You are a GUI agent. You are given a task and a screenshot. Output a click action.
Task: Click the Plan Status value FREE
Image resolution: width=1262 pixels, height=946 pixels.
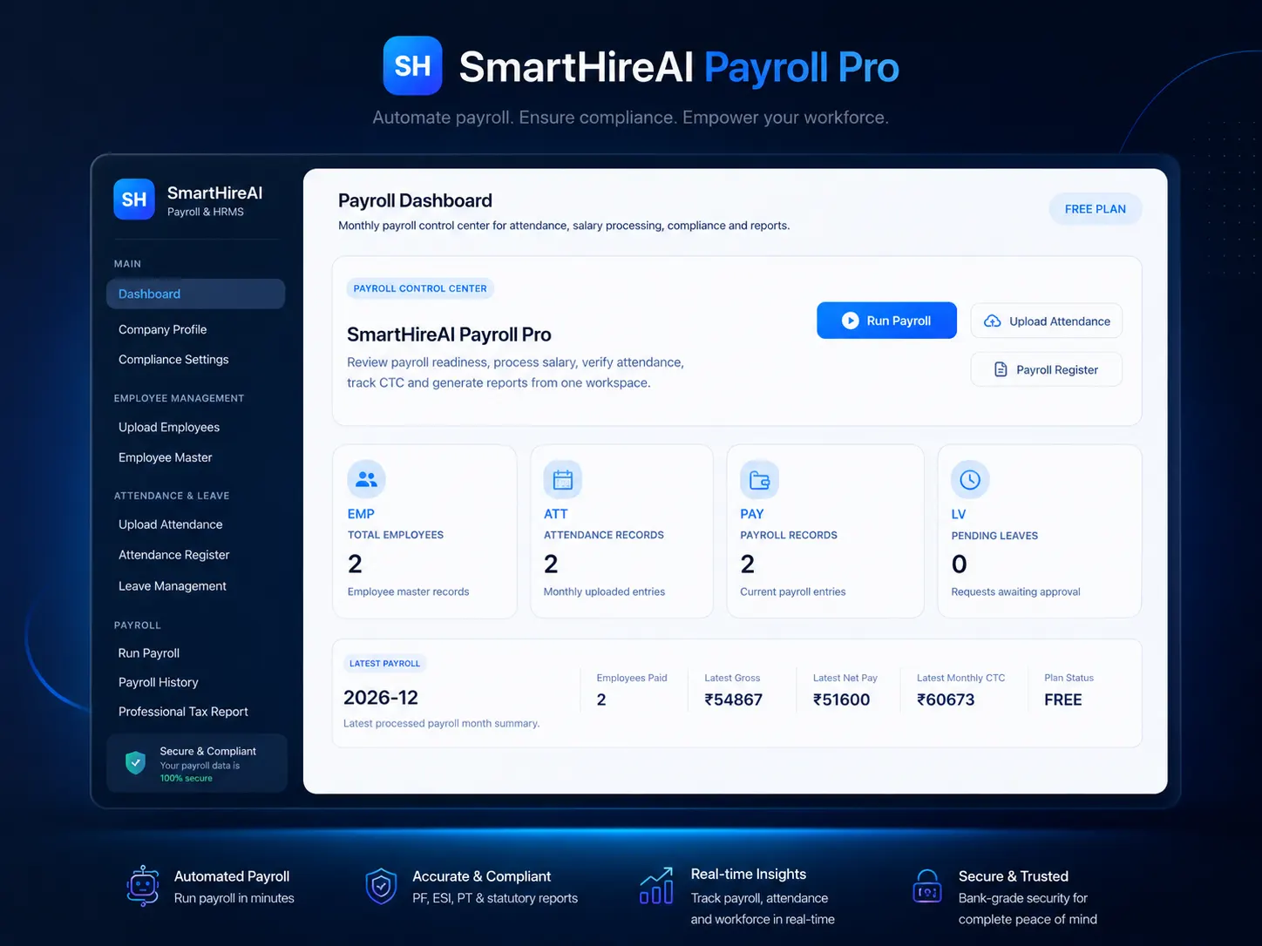pos(1063,699)
